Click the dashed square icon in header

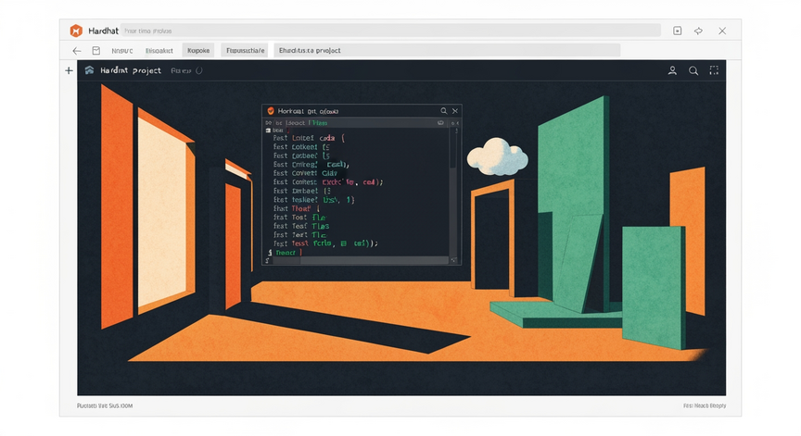[714, 69]
